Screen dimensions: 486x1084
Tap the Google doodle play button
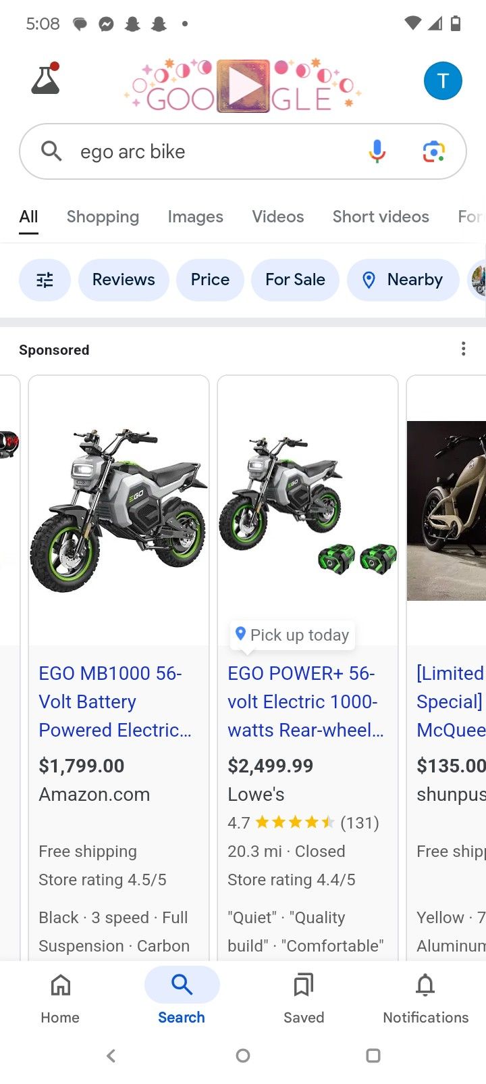click(243, 87)
